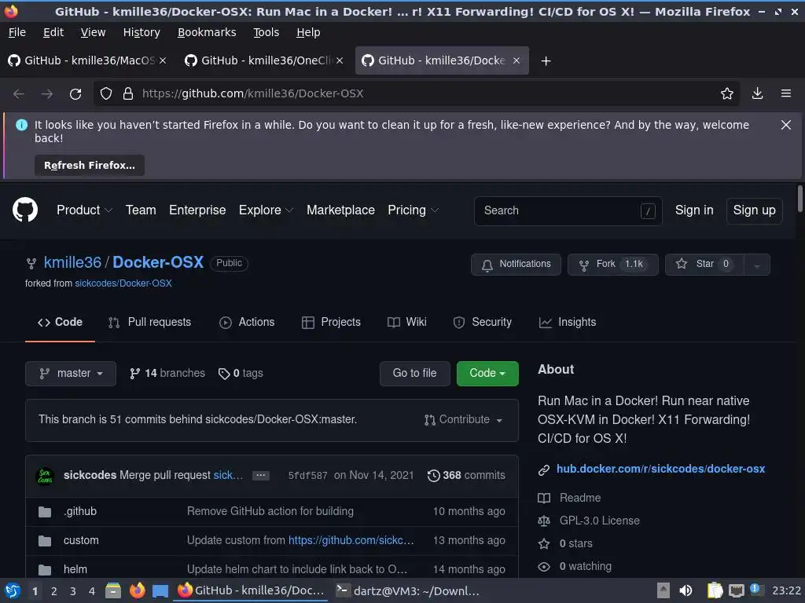Click the Sign in link
The width and height of the screenshot is (805, 603).
point(694,210)
